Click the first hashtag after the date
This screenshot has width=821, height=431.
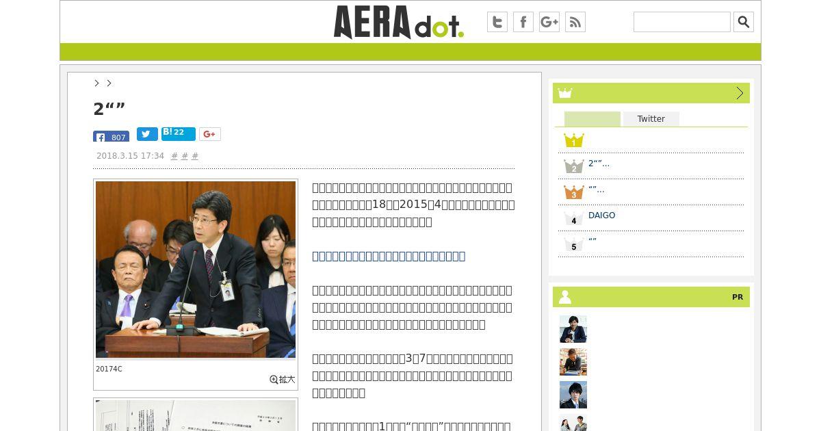pos(174,156)
